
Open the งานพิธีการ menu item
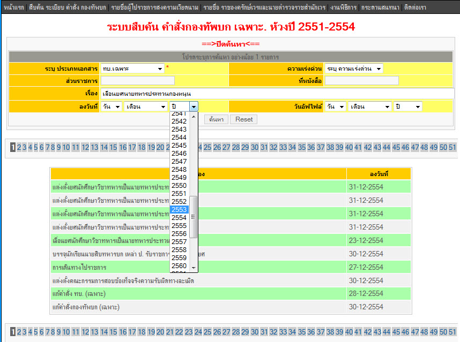click(343, 7)
